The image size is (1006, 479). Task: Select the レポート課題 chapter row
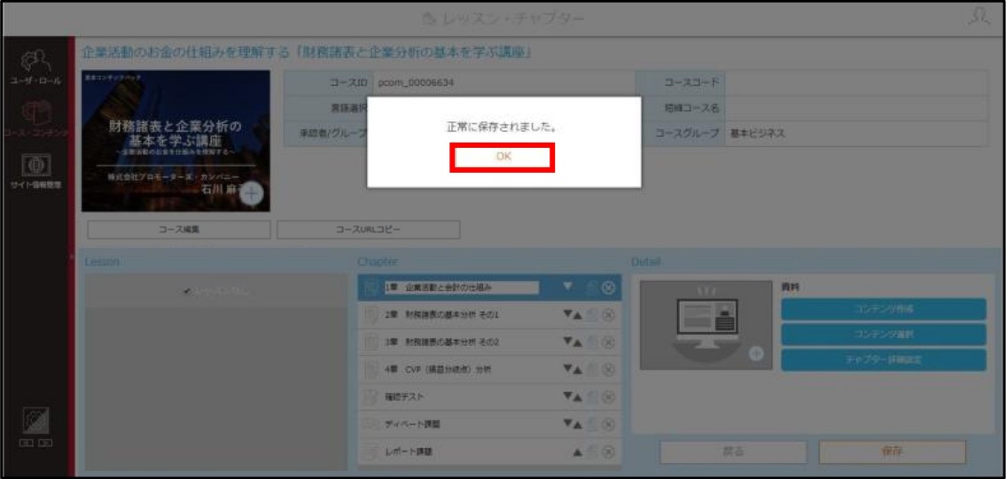click(x=489, y=452)
